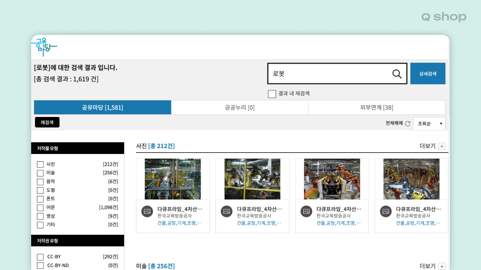481x270 pixels.
Task: Check the CC-BY-ND license checkbox
Action: (x=40, y=265)
